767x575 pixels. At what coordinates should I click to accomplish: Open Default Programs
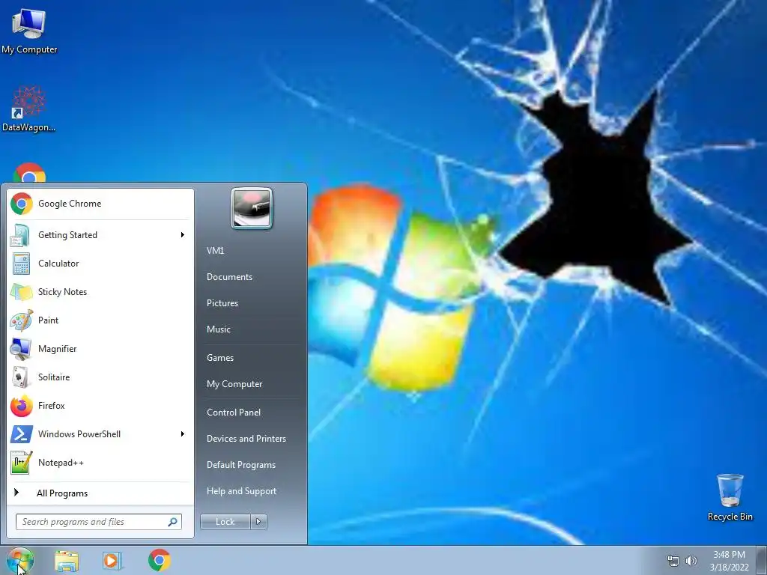click(241, 466)
